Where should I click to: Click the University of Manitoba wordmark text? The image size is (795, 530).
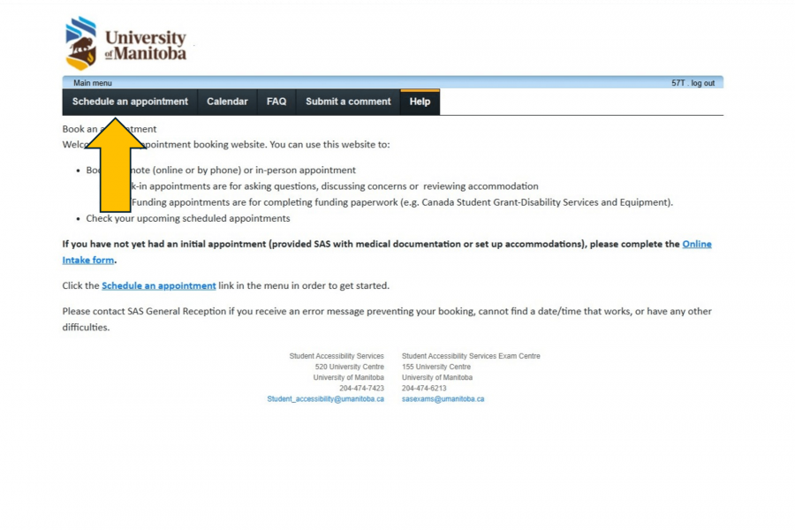pos(146,45)
